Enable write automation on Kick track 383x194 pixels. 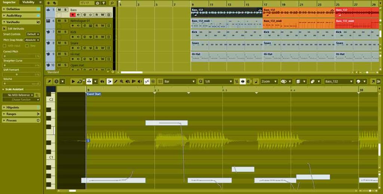(x=102, y=37)
